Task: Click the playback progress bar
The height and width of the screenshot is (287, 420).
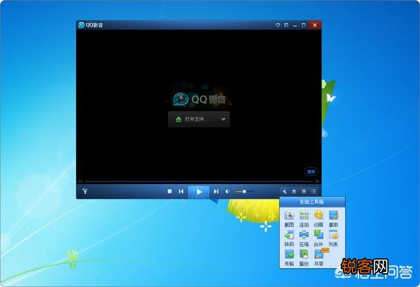Action: 198,182
